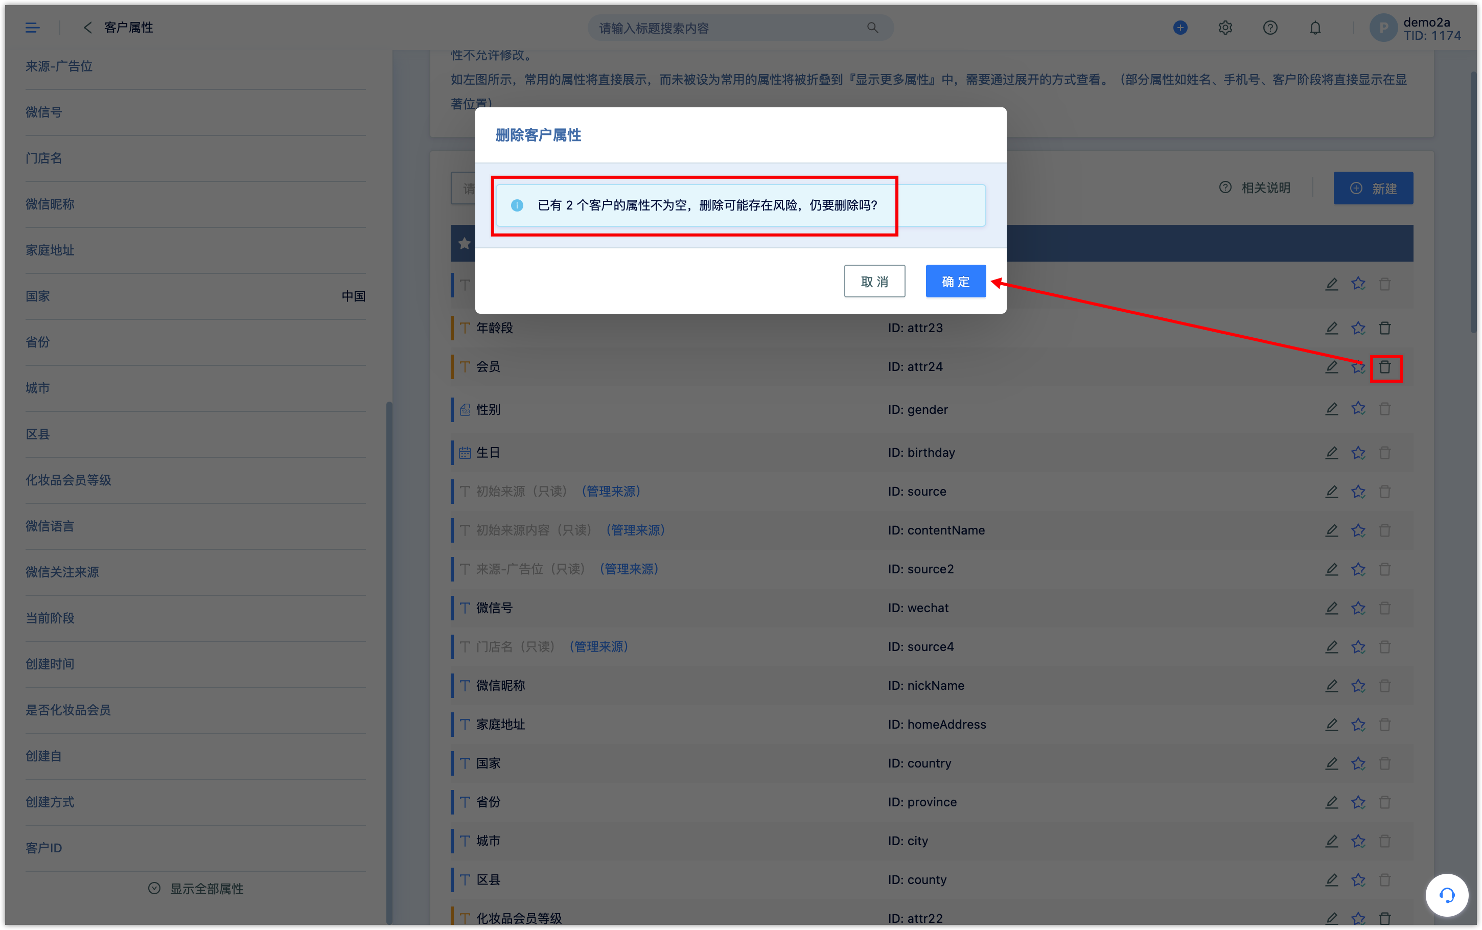Edit the source attribute row
The image size is (1482, 930).
(x=1331, y=492)
